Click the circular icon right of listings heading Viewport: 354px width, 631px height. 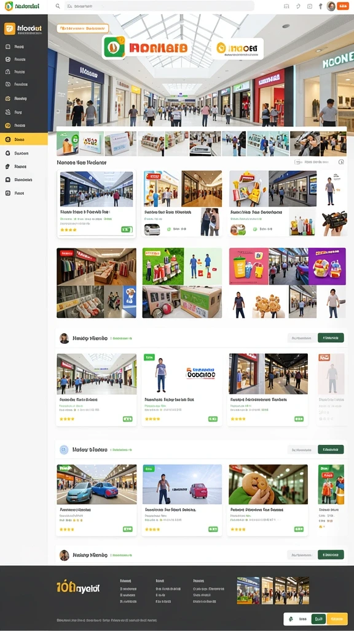(341, 162)
